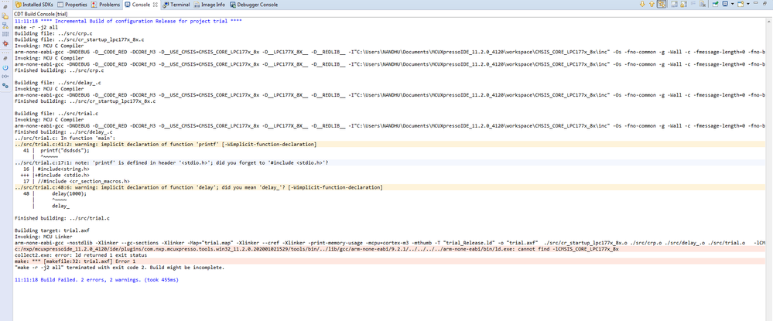Maximize the console panel
The image size is (773, 321).
tap(764, 3)
